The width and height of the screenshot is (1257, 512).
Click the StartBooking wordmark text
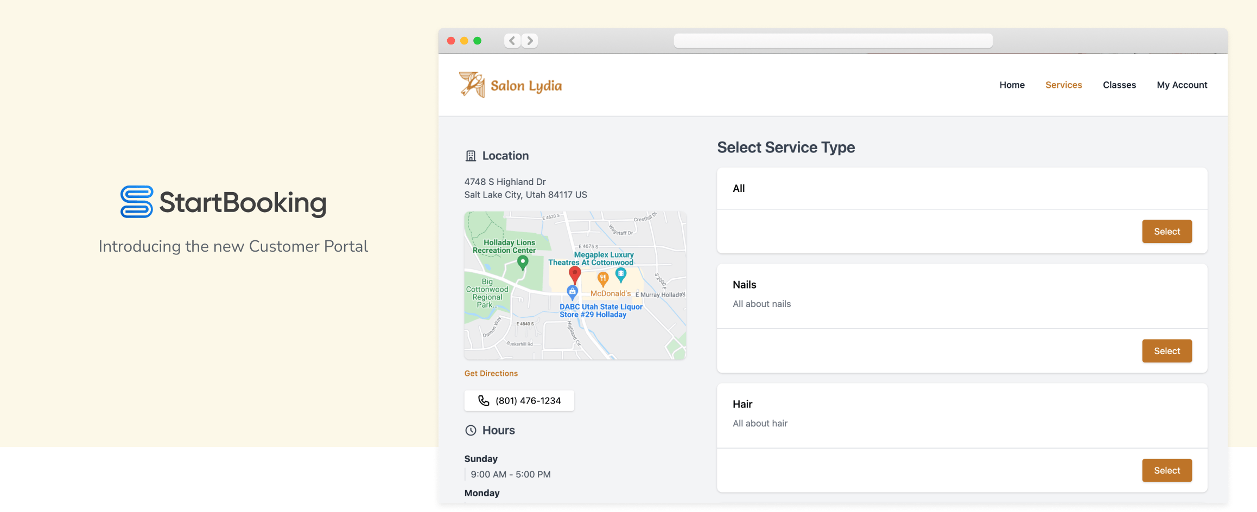(x=243, y=203)
